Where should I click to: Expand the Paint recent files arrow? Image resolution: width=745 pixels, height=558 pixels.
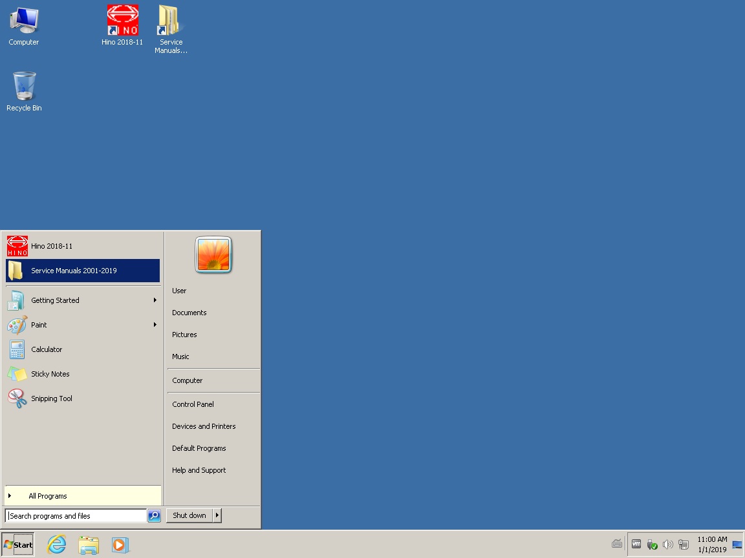[x=155, y=325]
